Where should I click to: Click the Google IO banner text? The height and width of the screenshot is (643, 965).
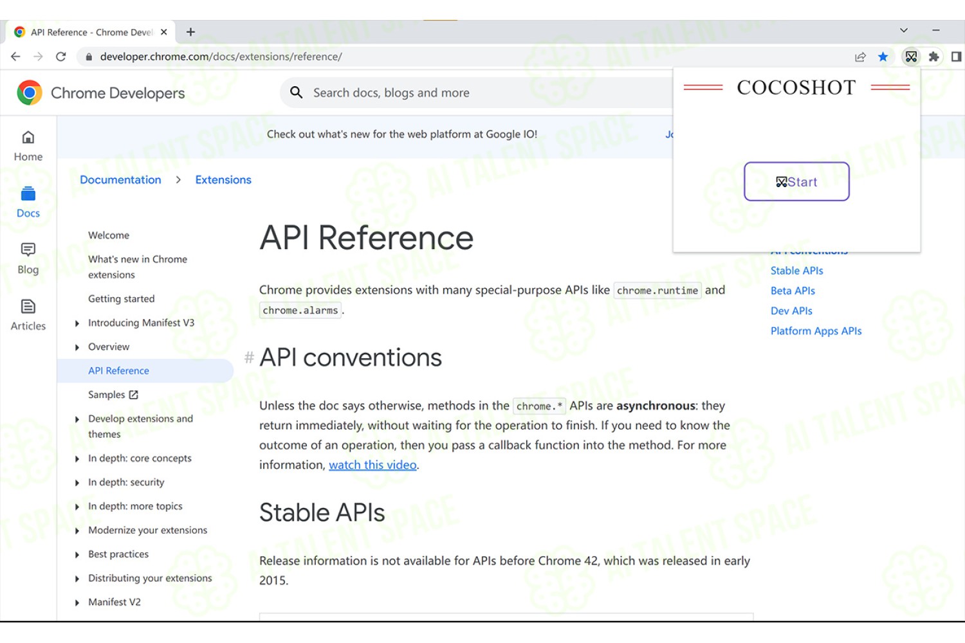[402, 134]
